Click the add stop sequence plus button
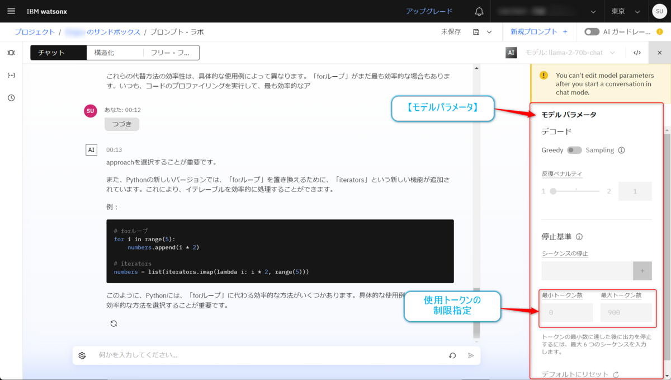 point(642,271)
